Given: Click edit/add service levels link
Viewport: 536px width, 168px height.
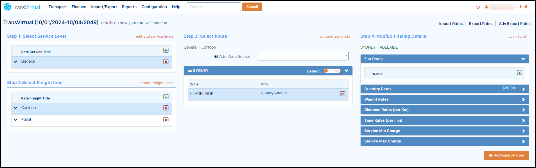Looking at the screenshot, I should [x=155, y=37].
